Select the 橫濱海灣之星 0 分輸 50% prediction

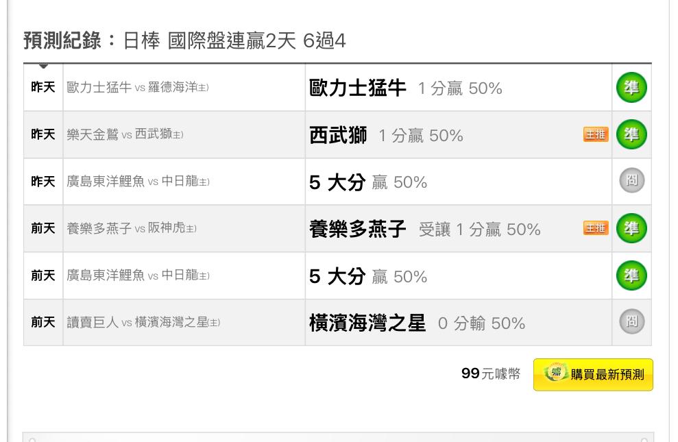pos(417,323)
